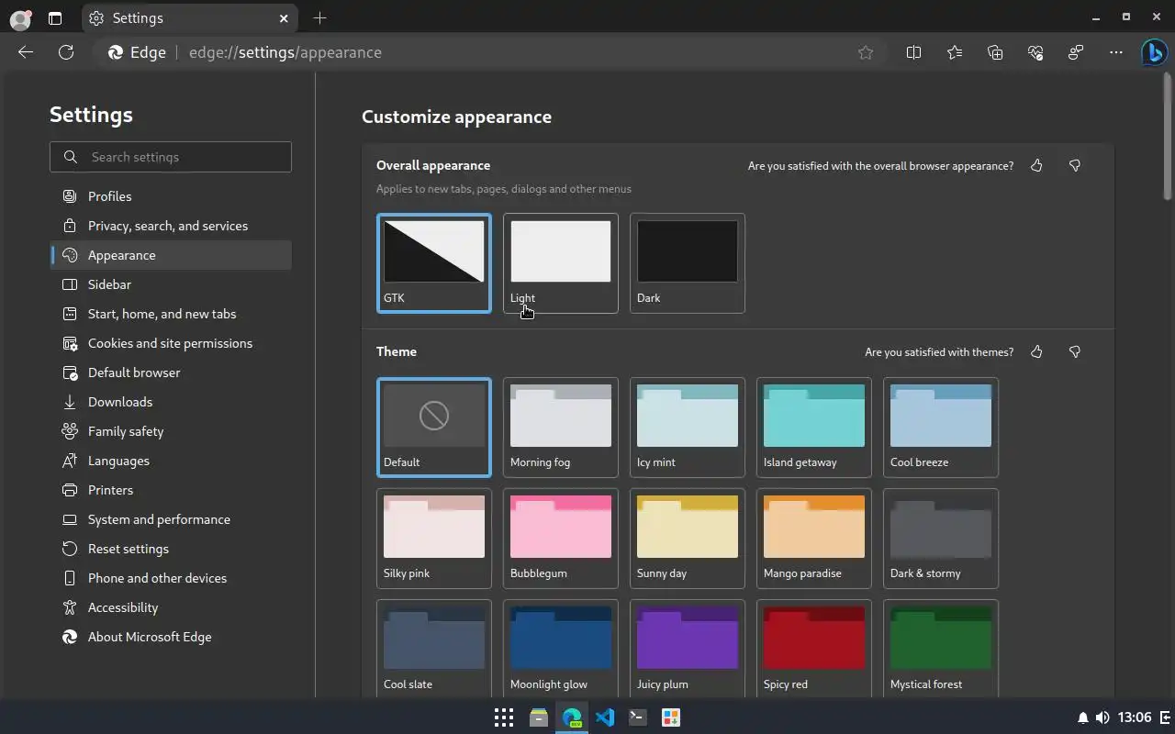
Task: Click the profile avatar icon in title bar
Action: click(x=20, y=18)
